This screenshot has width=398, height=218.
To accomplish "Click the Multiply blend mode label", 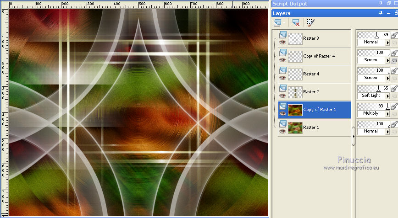I will pos(370,113).
